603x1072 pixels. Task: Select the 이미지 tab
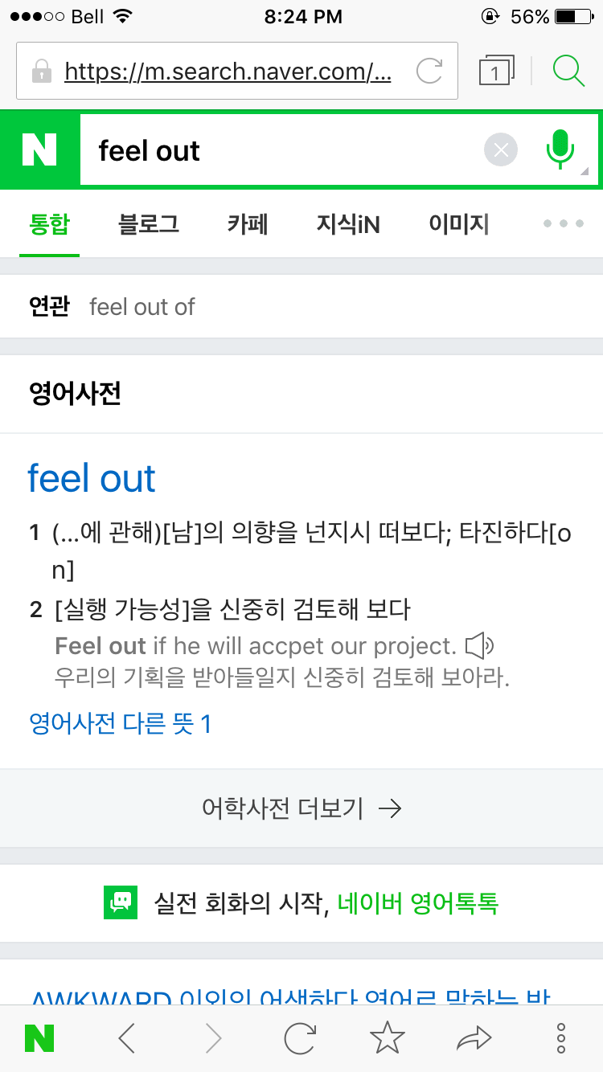tap(459, 223)
